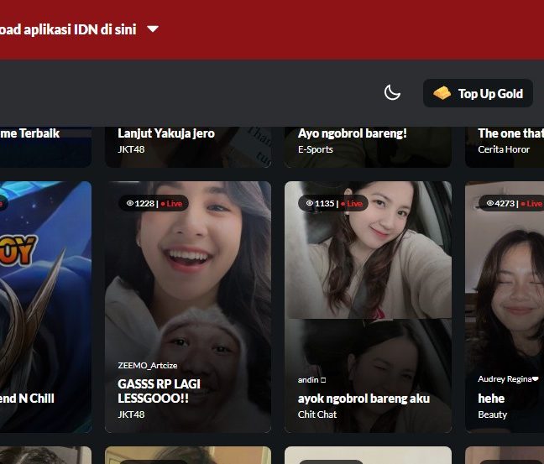Select the Chit Chat category label
Screen dimensions: 544x464
317,414
